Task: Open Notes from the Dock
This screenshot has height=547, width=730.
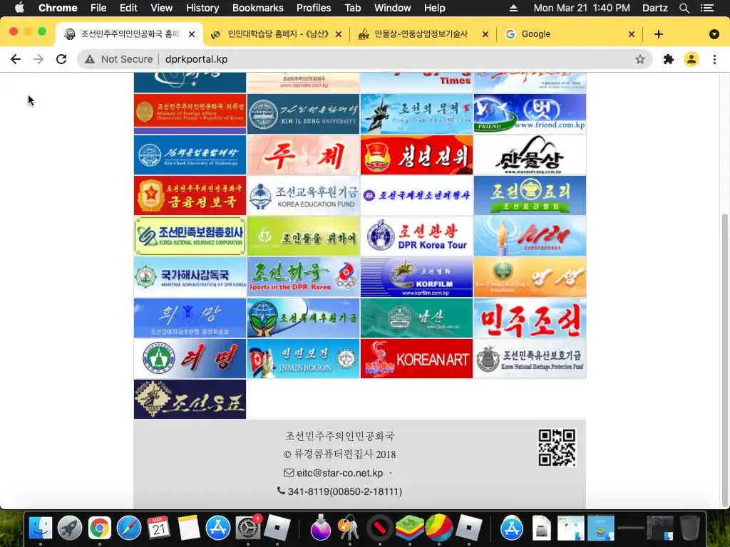Action: coord(188,528)
